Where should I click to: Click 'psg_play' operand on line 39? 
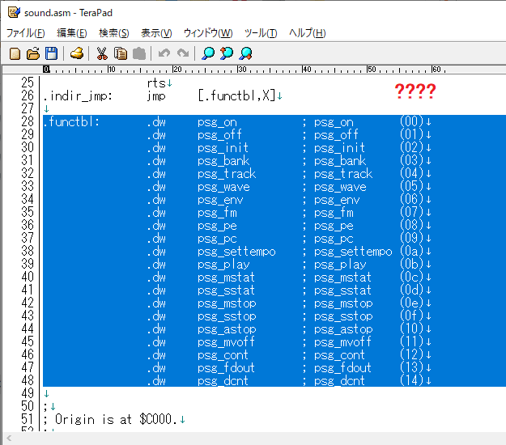click(x=223, y=265)
